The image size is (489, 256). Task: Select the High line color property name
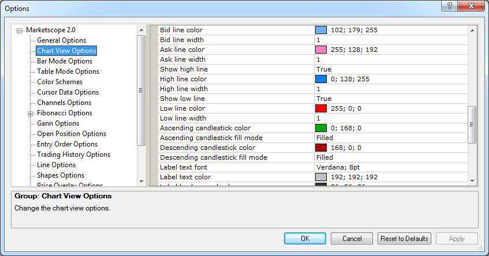(183, 79)
